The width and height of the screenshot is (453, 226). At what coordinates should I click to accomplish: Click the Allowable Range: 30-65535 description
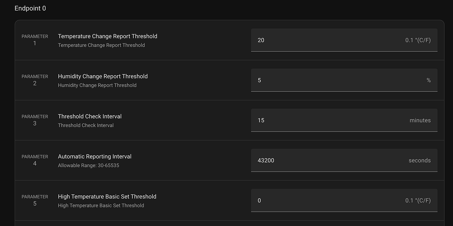[88, 166]
